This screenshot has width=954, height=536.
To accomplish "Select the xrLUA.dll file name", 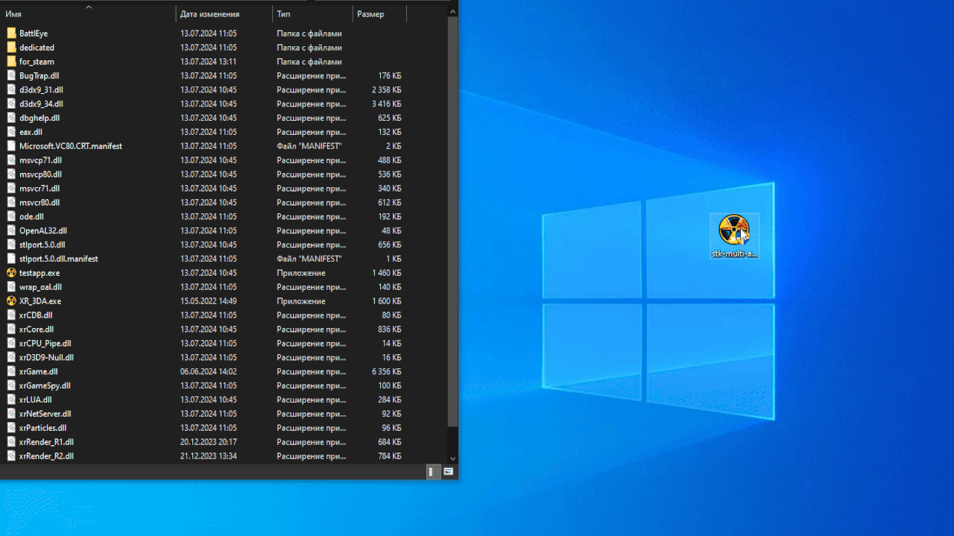I will [x=36, y=400].
